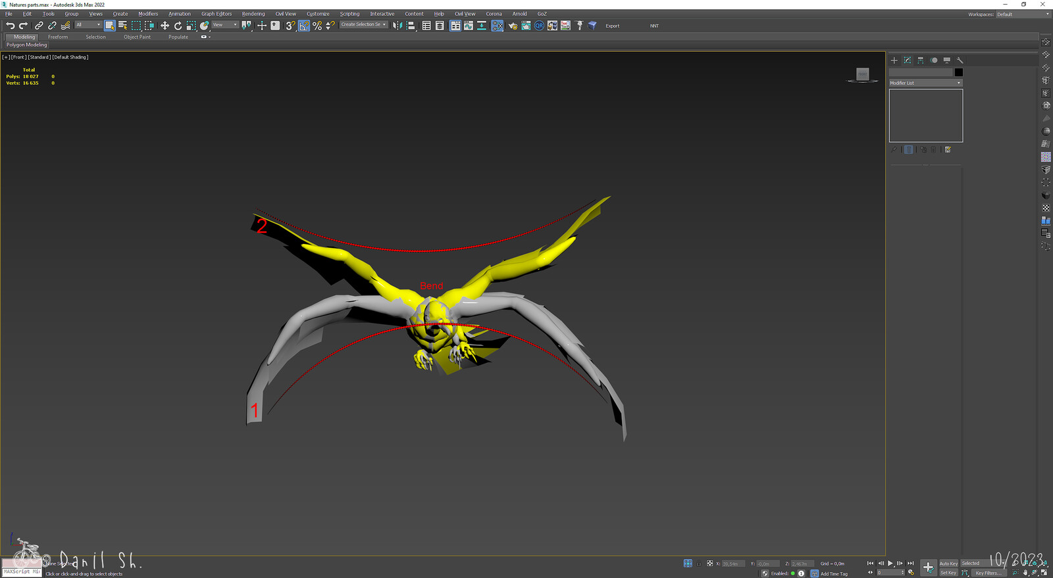Image resolution: width=1053 pixels, height=578 pixels.
Task: Select the Select and Link tool
Action: 39,26
